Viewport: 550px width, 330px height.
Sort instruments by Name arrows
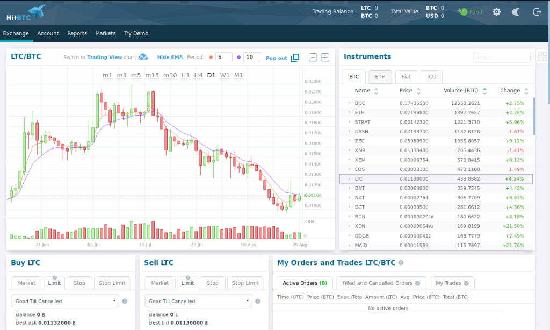point(377,91)
